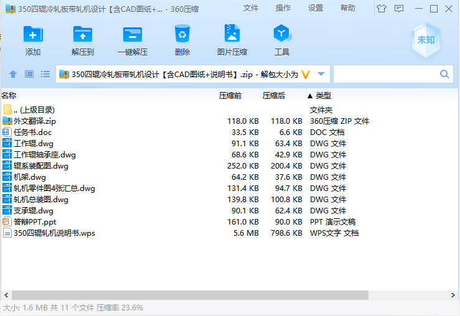This screenshot has width=460, height=316.
Task: Click the 798.6 KB compressed size cell
Action: (286, 233)
